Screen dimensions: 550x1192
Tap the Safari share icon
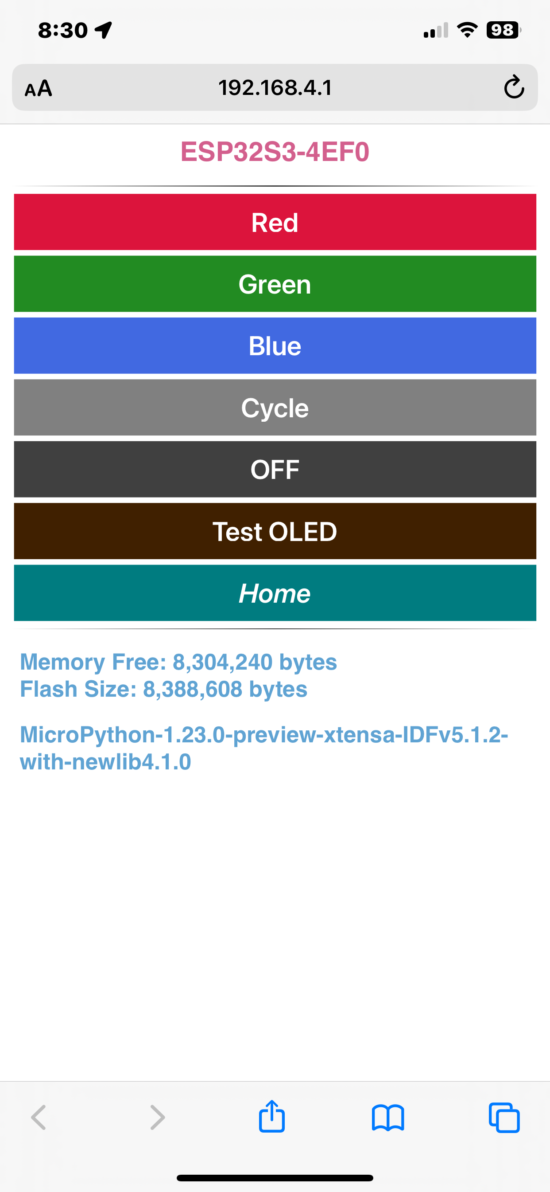click(272, 1116)
